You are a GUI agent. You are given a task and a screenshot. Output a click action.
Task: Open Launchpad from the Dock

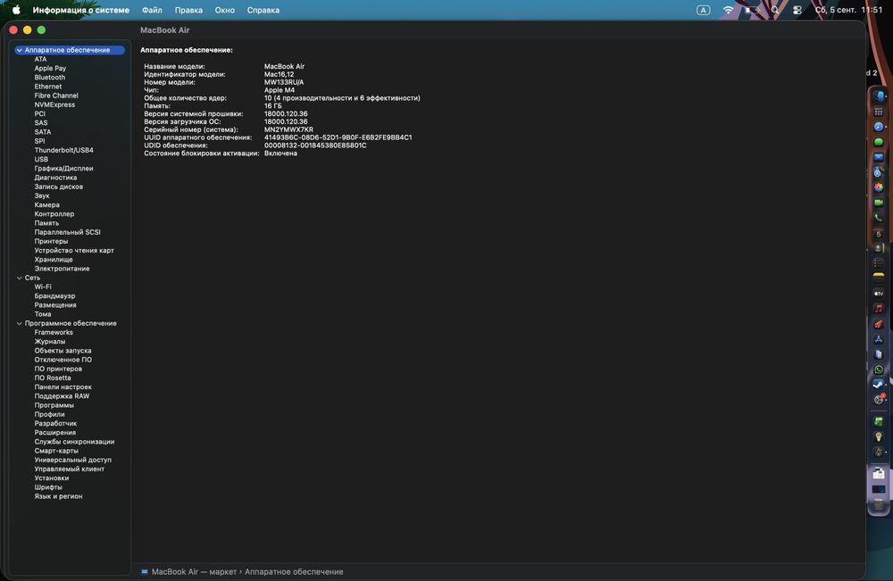[x=879, y=112]
